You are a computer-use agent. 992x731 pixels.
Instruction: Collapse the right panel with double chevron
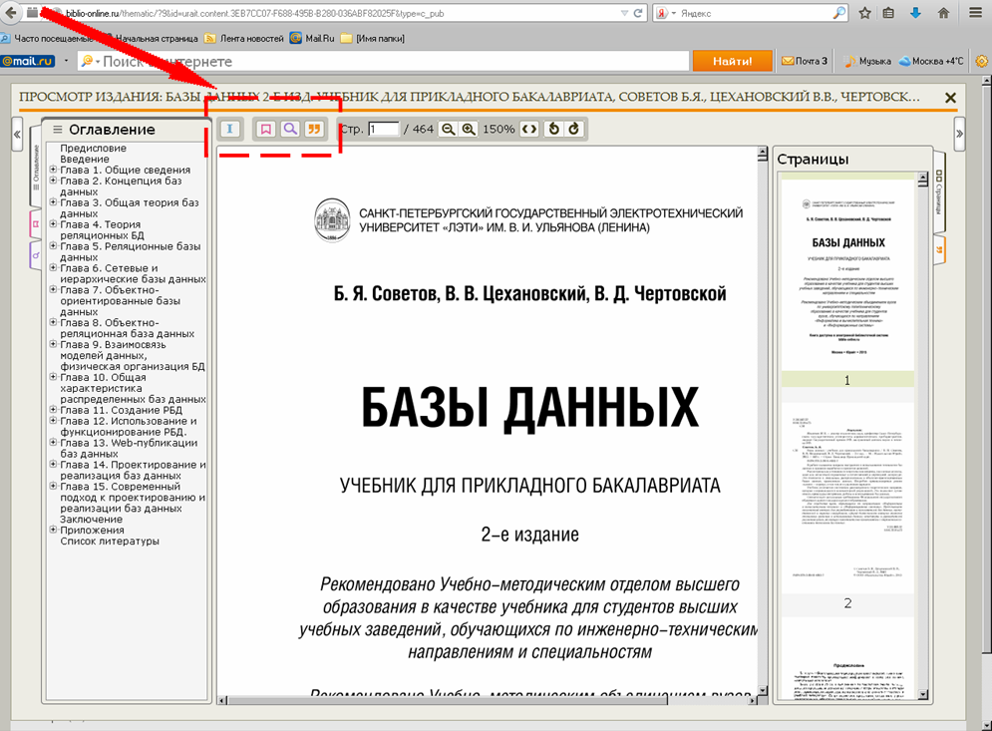(x=959, y=135)
